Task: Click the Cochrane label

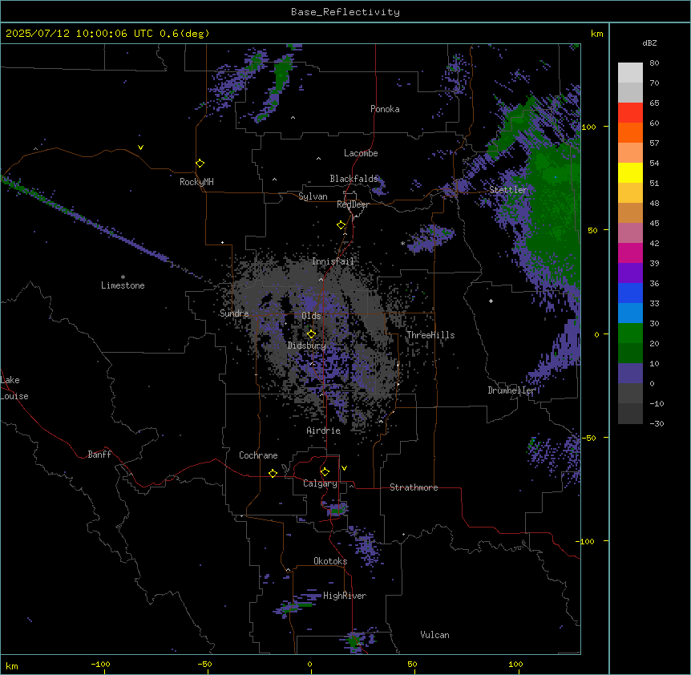Action: click(x=258, y=455)
